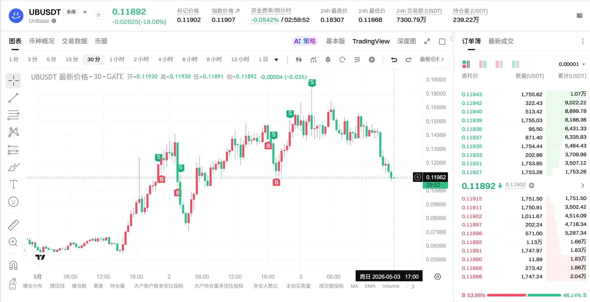Select the 深度图 depth chart view
Image resolution: width=590 pixels, height=302 pixels.
click(406, 41)
